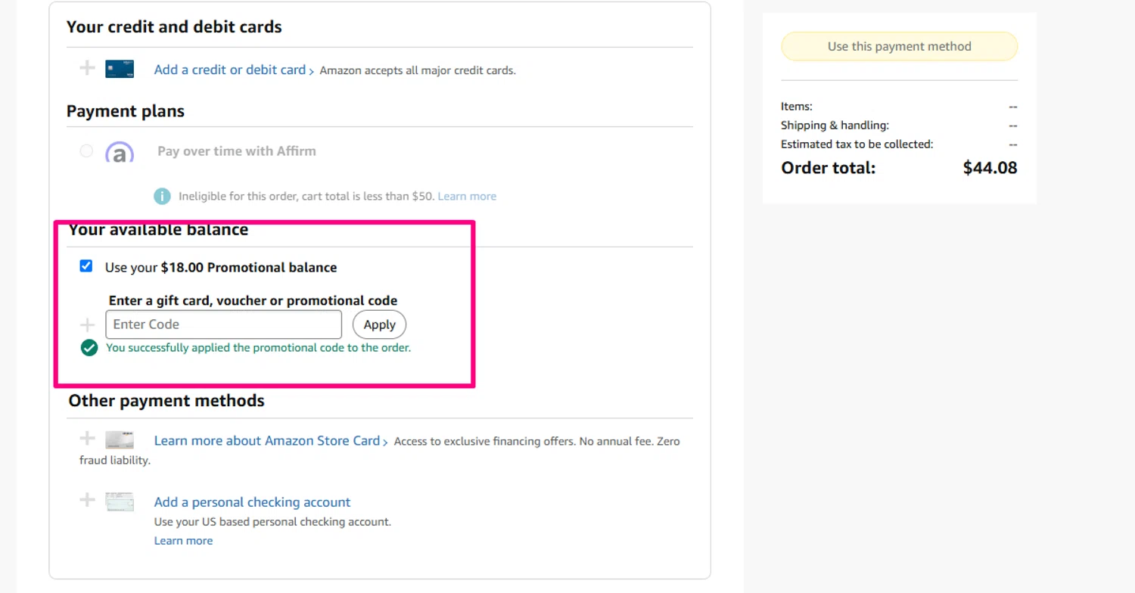Click the plus icon beside Amazon Store Card
This screenshot has width=1135, height=593.
87,439
